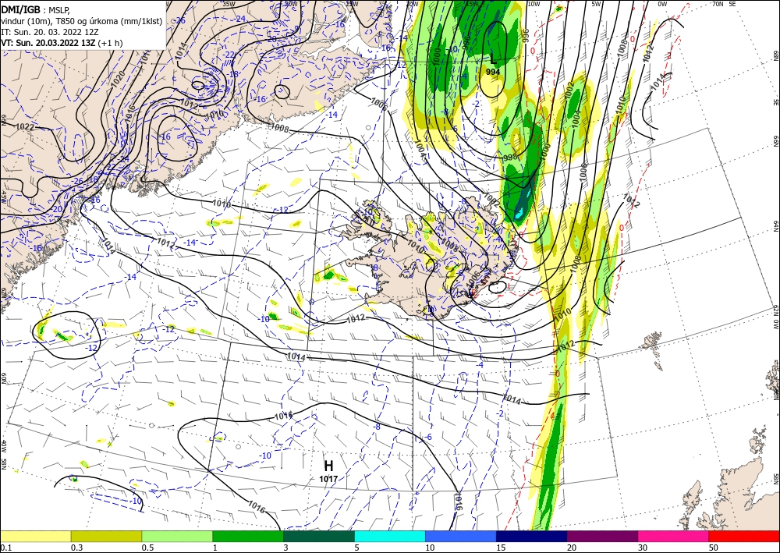Click the green 1–3 legend swatch
This screenshot has height=553, width=780.
(x=248, y=536)
